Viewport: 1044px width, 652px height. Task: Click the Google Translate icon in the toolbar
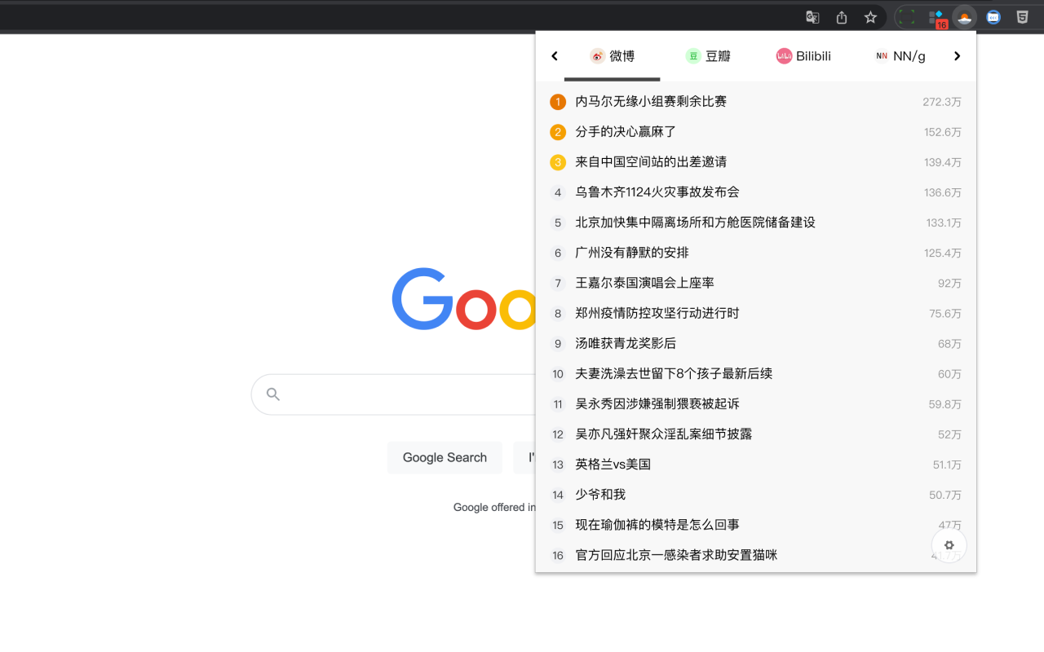pos(812,16)
